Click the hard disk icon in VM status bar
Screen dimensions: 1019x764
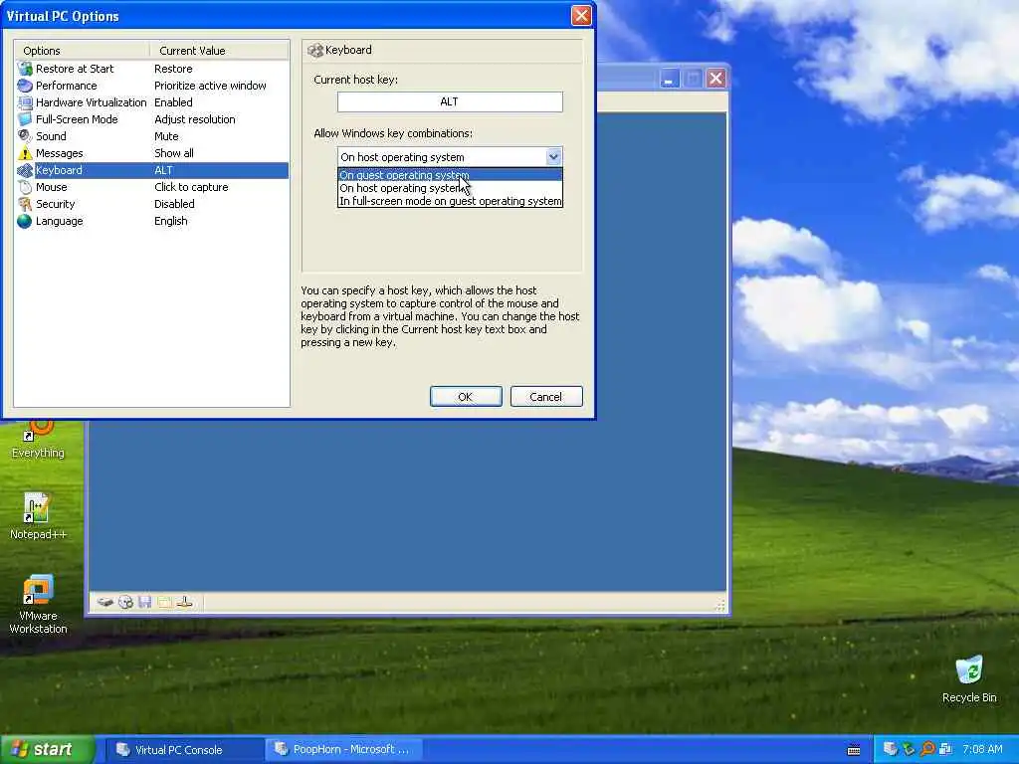pos(105,602)
